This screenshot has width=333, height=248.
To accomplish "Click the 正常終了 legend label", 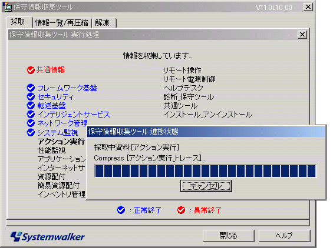I will (x=147, y=210).
